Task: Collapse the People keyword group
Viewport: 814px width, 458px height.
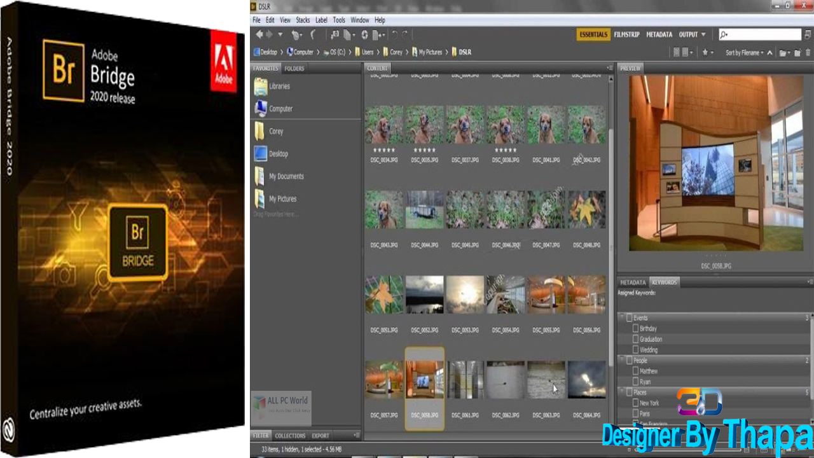Action: (x=623, y=361)
